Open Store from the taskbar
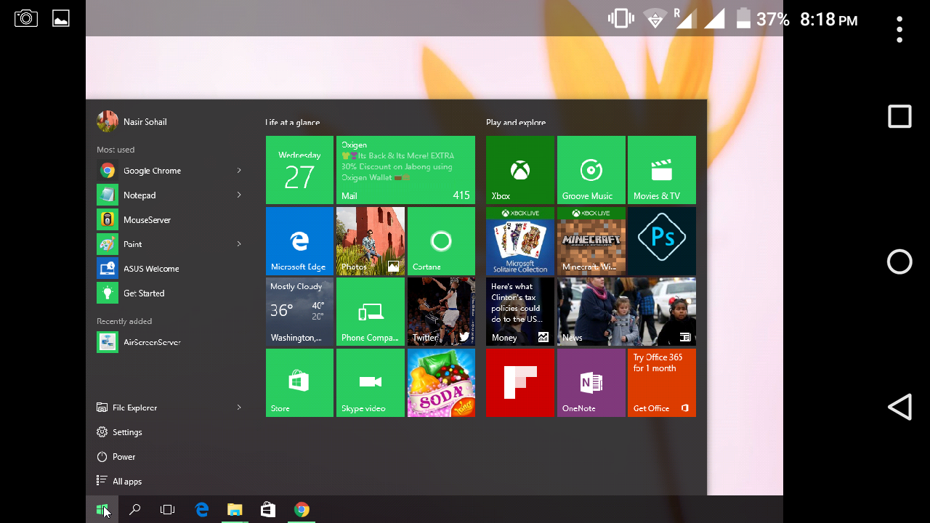 [x=268, y=510]
